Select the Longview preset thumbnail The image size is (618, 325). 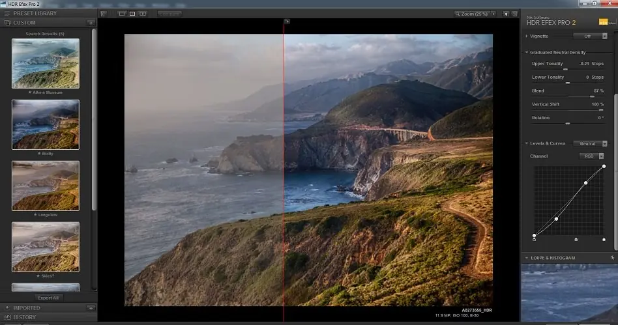click(x=46, y=186)
